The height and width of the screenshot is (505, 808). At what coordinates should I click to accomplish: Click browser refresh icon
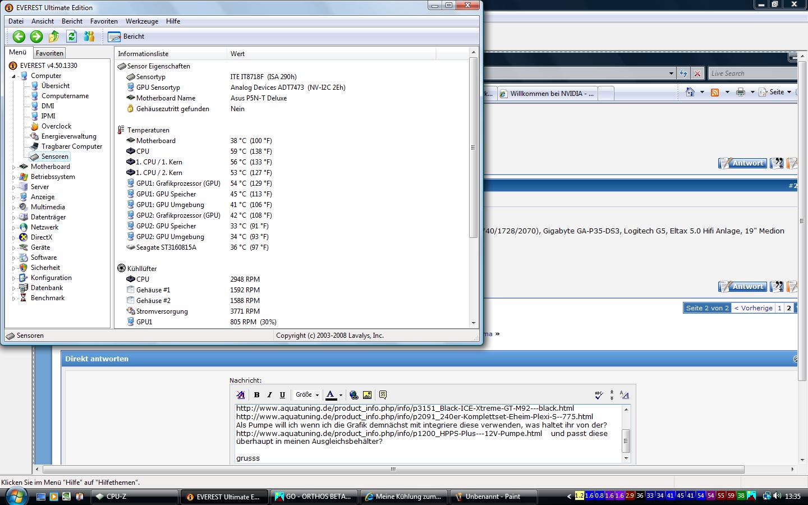[683, 74]
